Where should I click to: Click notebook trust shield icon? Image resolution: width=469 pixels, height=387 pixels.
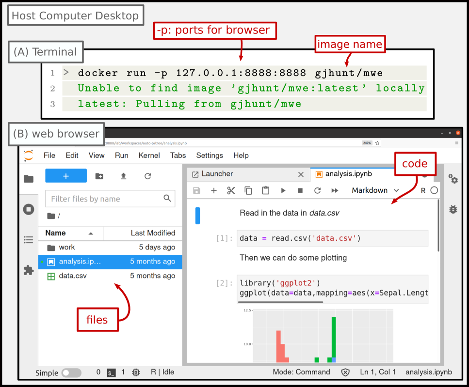(345, 372)
